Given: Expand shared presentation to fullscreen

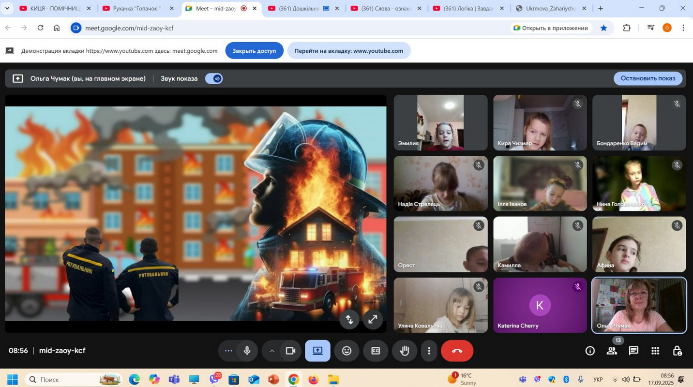Looking at the screenshot, I should coord(373,319).
